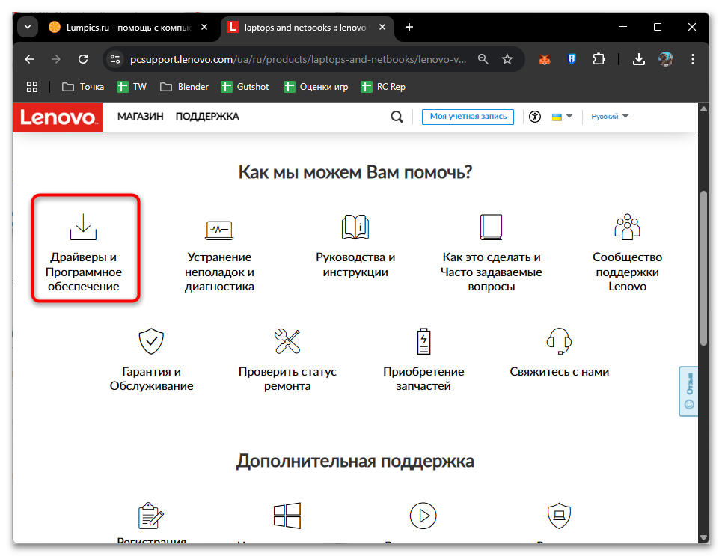Expand the tab search chevron
Screen dimensions: 722x556
click(x=28, y=27)
